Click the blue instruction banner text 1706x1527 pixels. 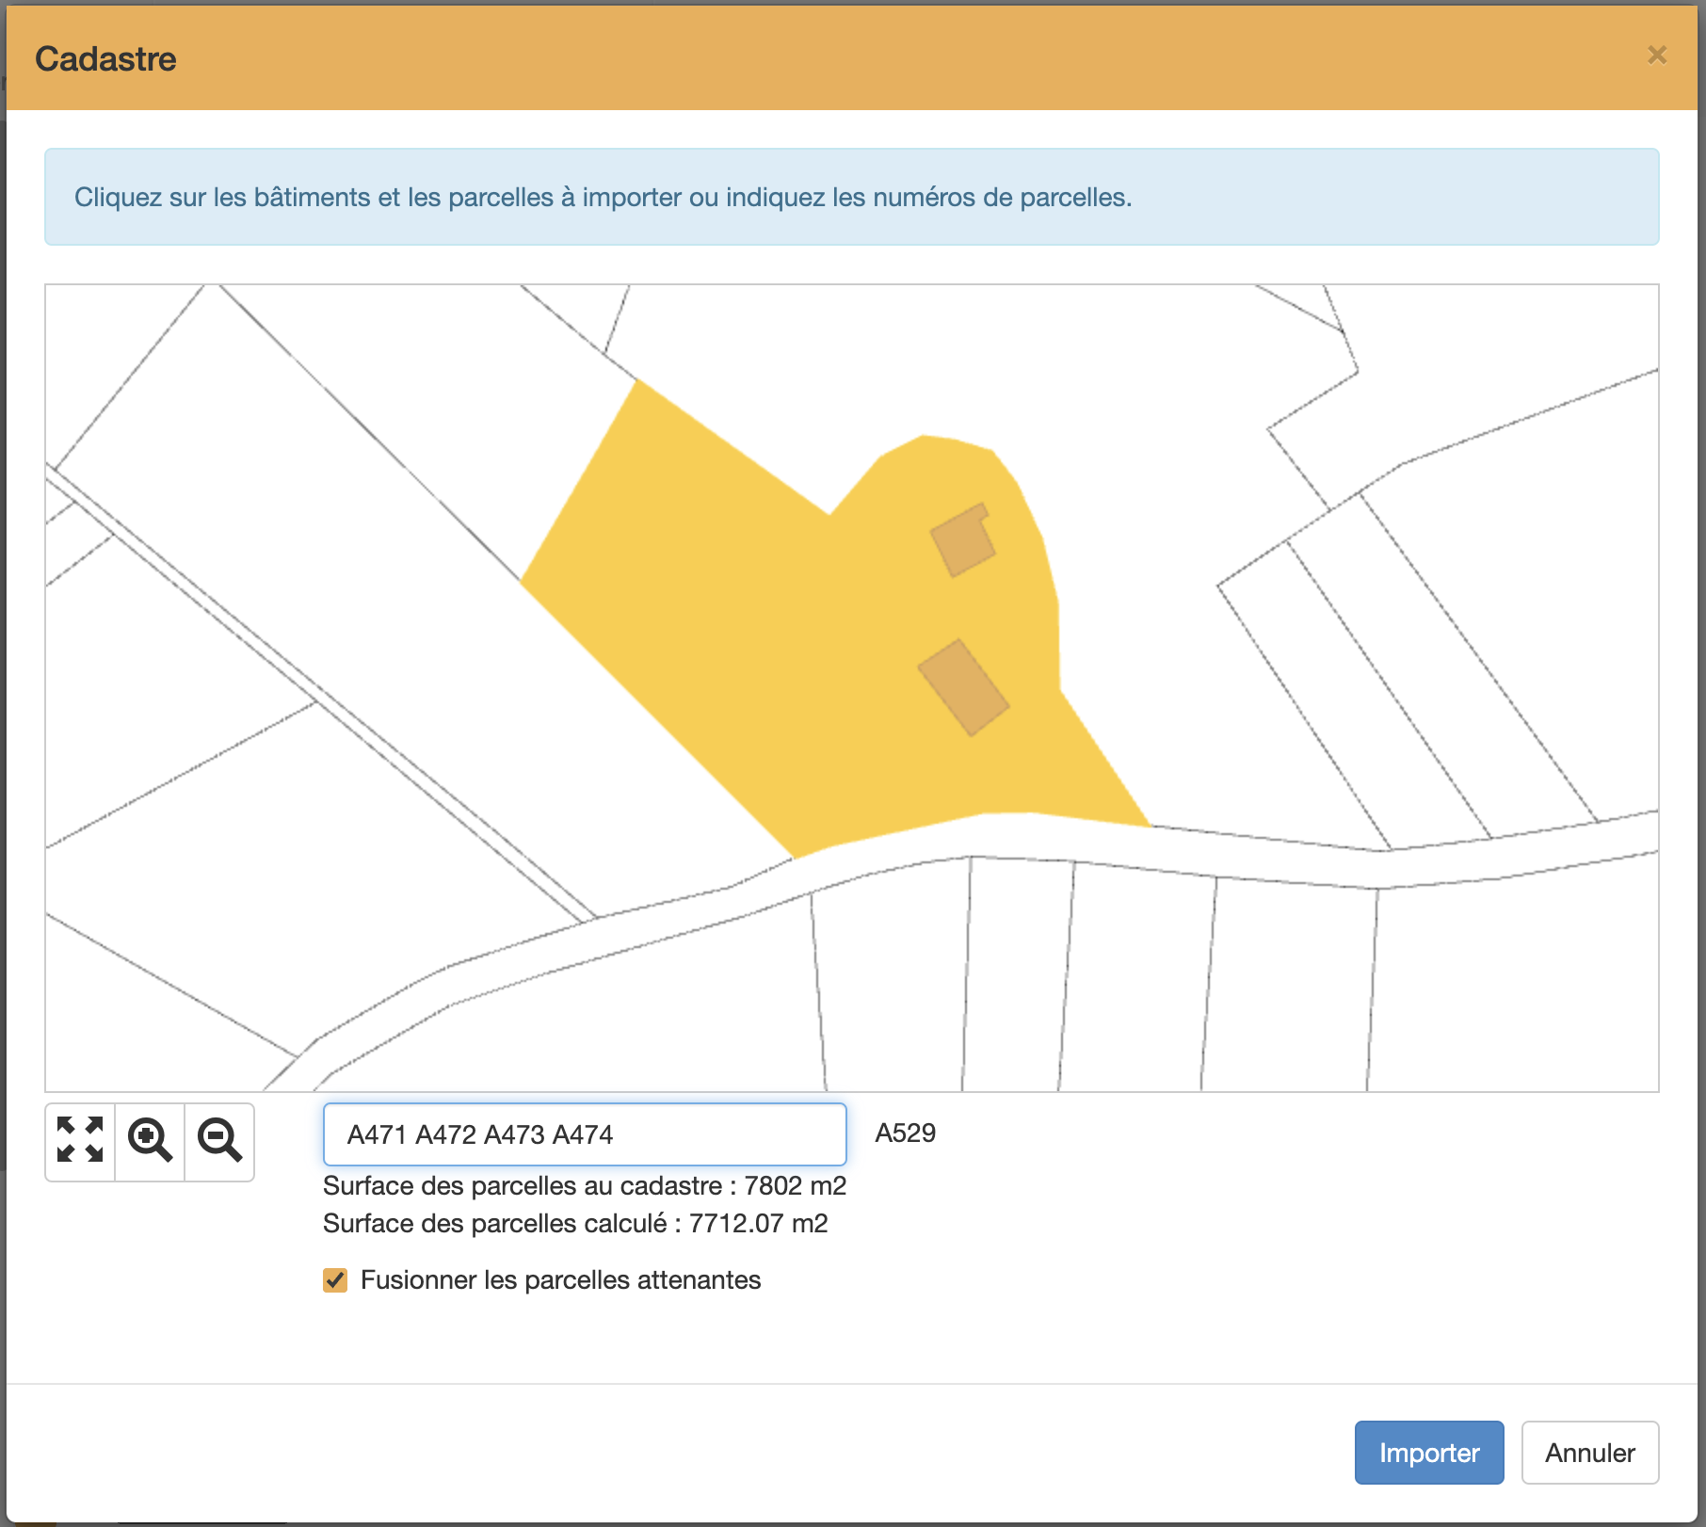603,198
